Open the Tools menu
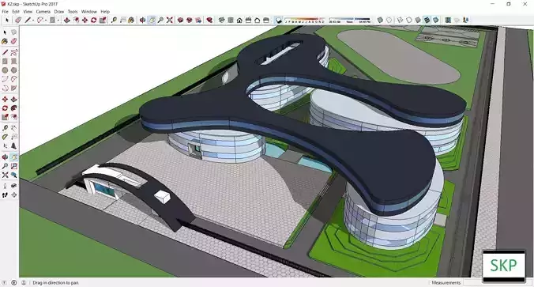This screenshot has width=534, height=287. (x=73, y=12)
